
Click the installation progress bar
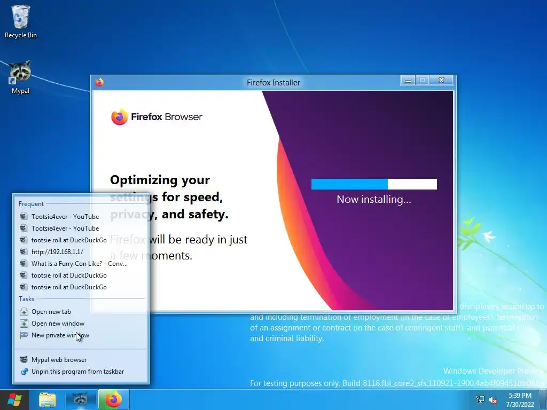(x=374, y=184)
